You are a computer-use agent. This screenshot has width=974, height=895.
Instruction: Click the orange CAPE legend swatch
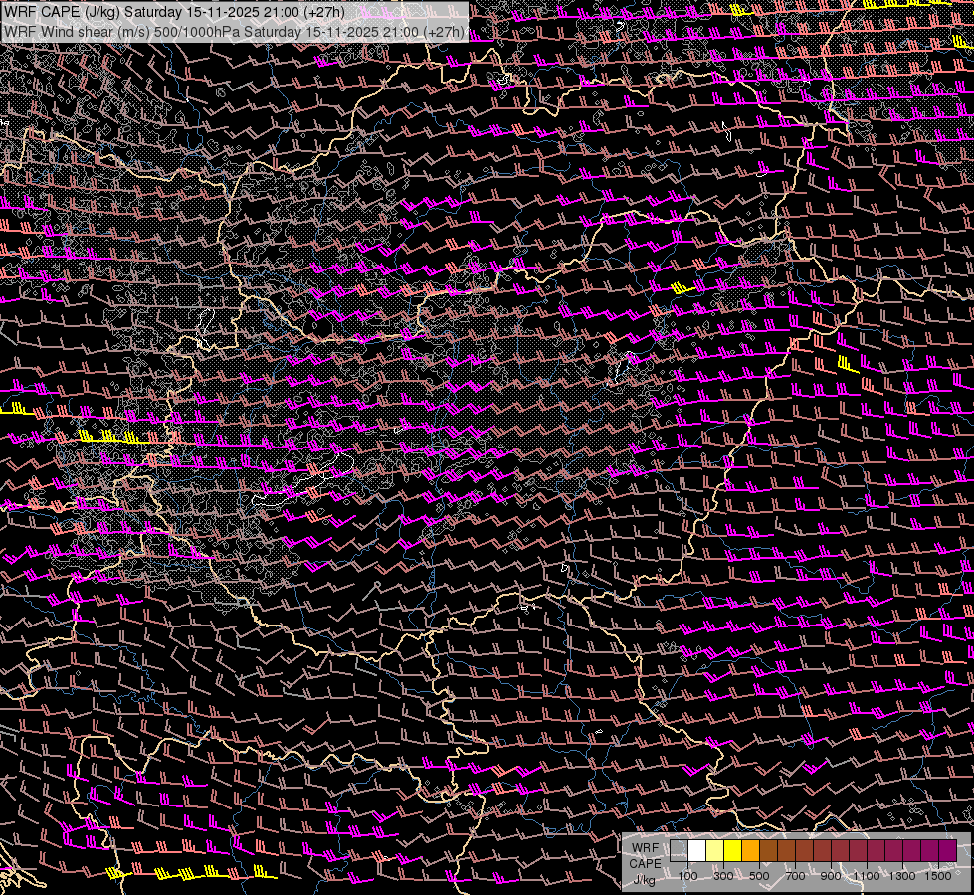(750, 850)
